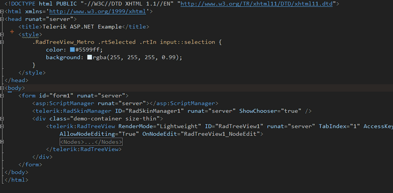This screenshot has height=193, width=393.
Task: Open the w3.org/1999/xhtml namespace link
Action: (x=97, y=11)
